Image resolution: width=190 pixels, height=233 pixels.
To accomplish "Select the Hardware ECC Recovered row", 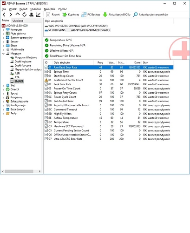I will pyautogui.click(x=108, y=126).
